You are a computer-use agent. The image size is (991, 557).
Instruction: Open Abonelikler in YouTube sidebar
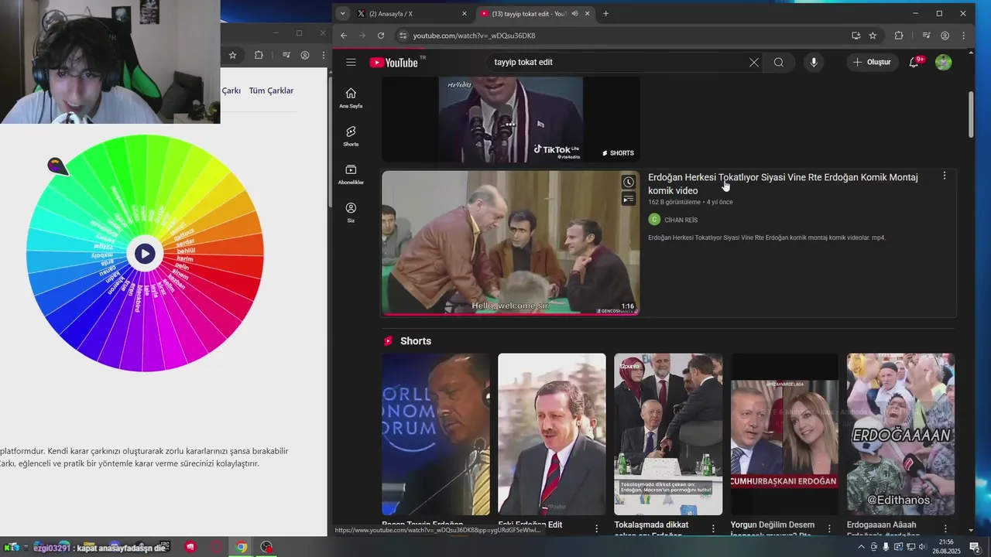351,174
